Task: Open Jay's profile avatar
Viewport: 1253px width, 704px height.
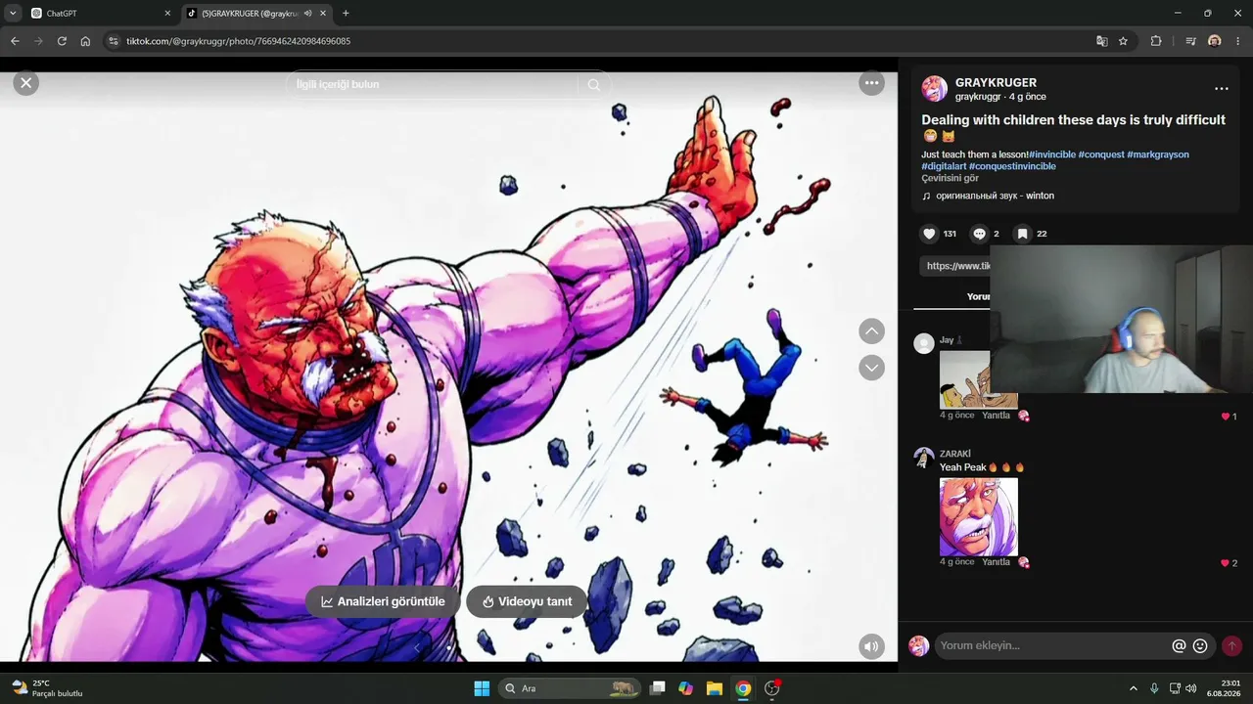Action: pyautogui.click(x=924, y=343)
